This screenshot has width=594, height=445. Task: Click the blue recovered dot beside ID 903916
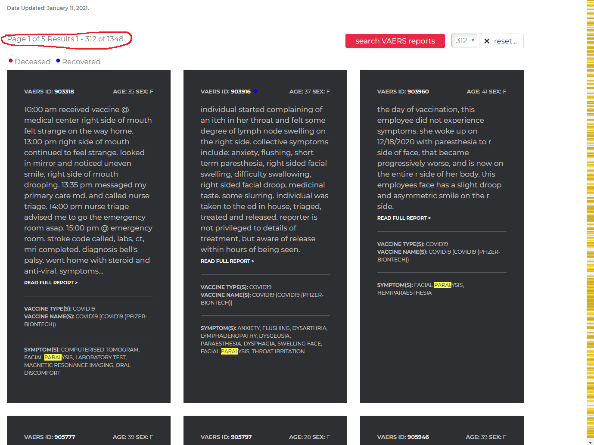click(255, 91)
